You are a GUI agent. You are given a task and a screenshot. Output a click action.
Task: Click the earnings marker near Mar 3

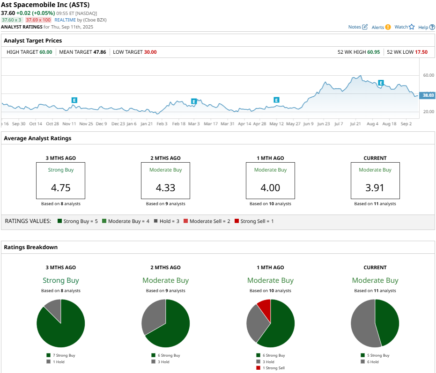[x=194, y=101]
